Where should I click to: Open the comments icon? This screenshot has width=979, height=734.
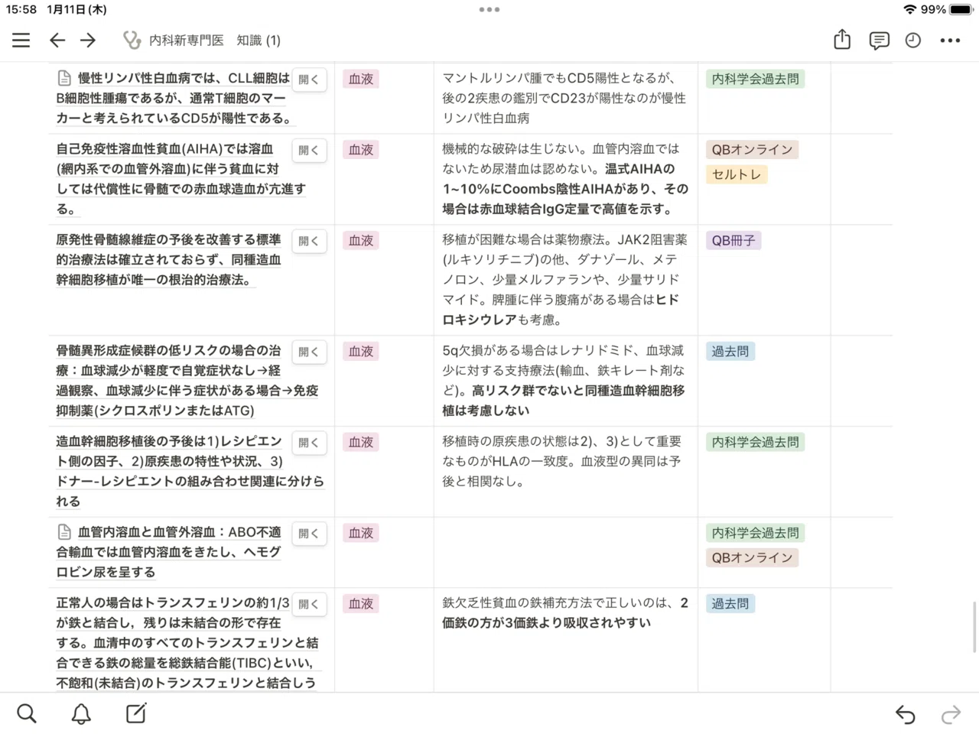click(x=879, y=41)
